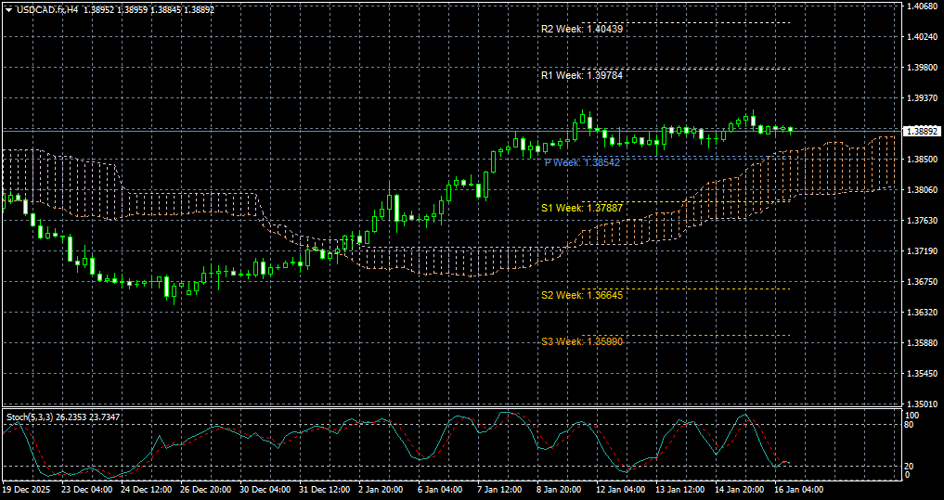This screenshot has height=500, width=944.
Task: Select the USDCAD.fx,H4 chart title text
Action: point(47,9)
